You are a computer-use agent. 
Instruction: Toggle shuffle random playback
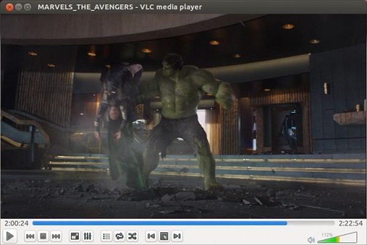tap(132, 236)
